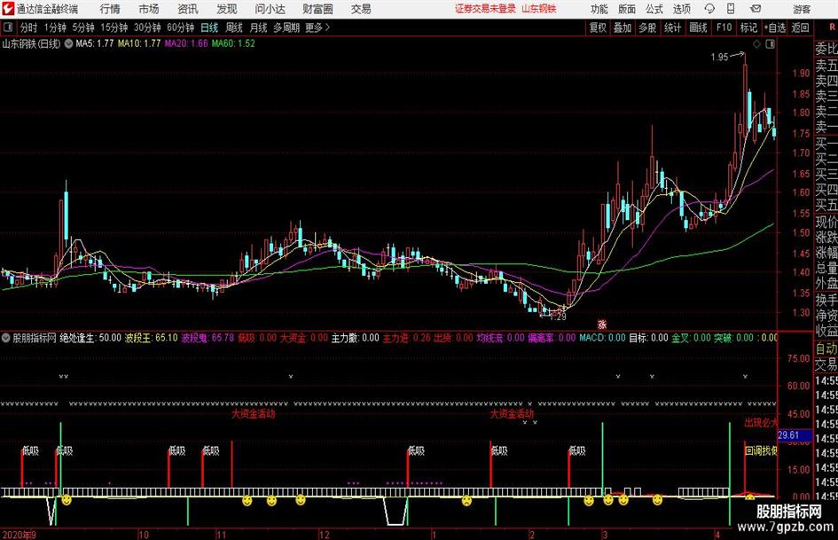Click the 山东钢铁 stock name in title bar
This screenshot has height=540, width=838.
(x=539, y=9)
